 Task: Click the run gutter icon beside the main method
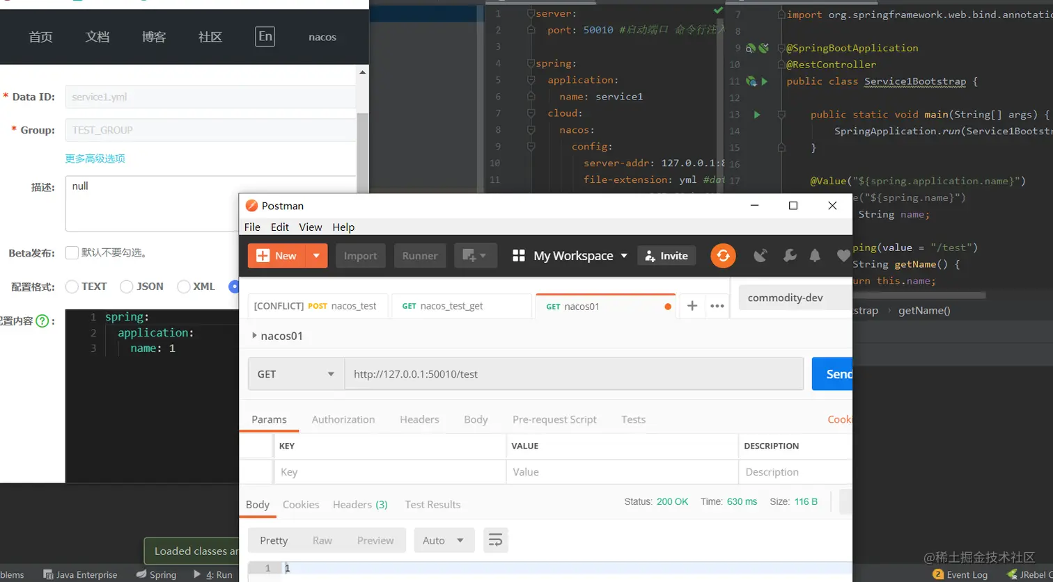coord(757,115)
